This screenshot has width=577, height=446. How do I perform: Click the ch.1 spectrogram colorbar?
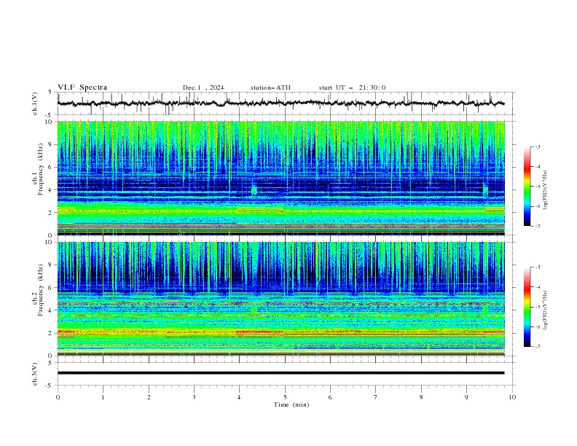pos(527,187)
